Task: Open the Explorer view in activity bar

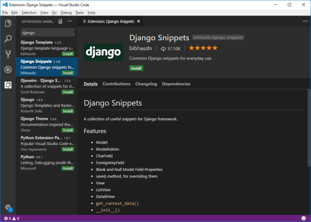Action: coord(8,23)
